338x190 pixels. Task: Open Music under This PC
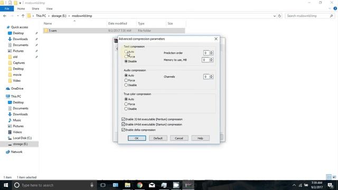[x=17, y=120]
